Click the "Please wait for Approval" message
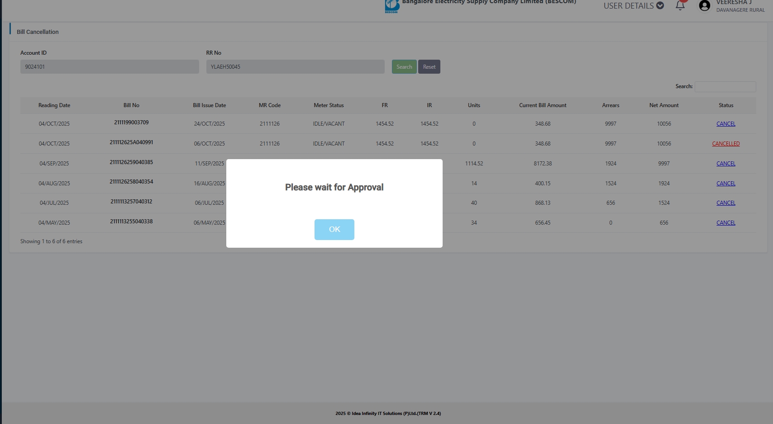This screenshot has width=773, height=424. coord(334,187)
